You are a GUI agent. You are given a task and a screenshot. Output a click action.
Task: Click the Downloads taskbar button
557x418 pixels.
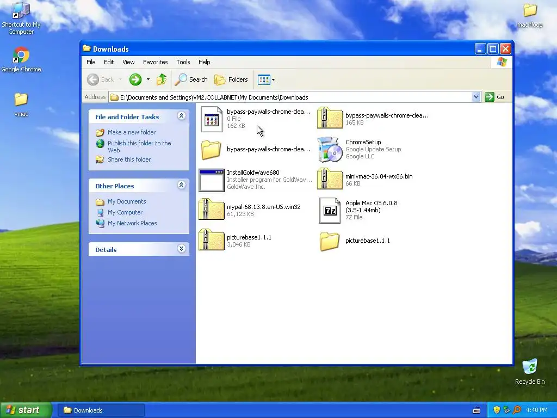pos(101,410)
